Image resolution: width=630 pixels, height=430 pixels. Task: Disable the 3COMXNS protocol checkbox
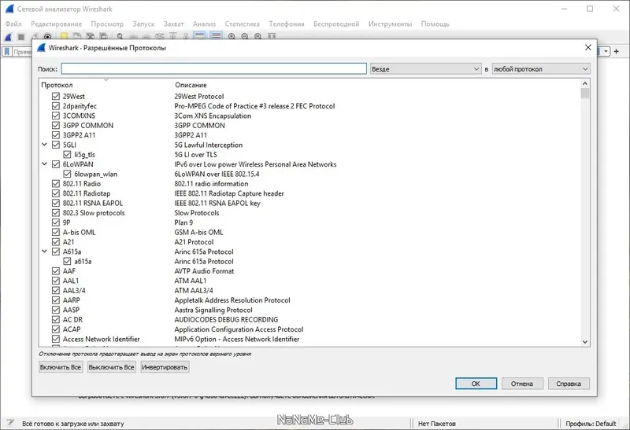coord(56,116)
